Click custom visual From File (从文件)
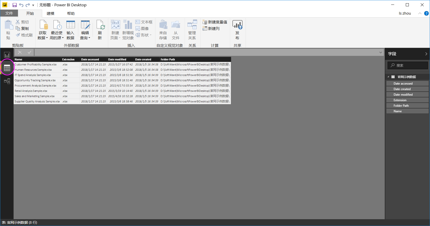 click(x=176, y=30)
